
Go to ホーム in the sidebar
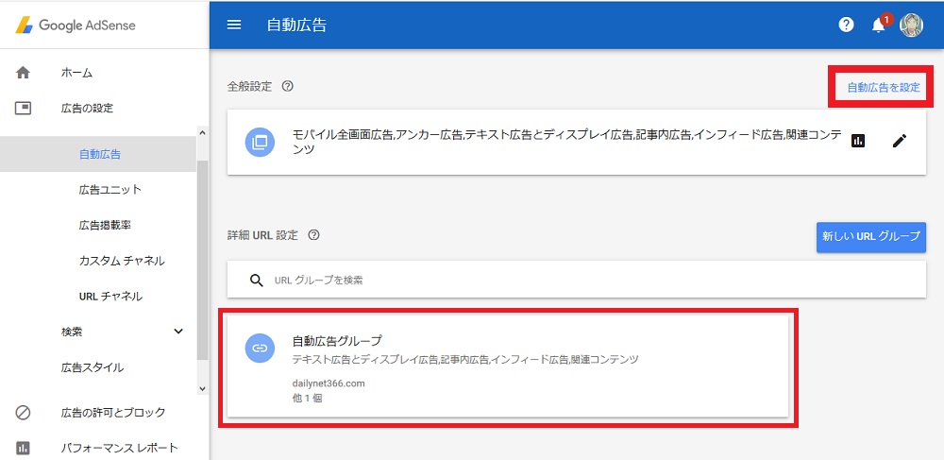[77, 73]
